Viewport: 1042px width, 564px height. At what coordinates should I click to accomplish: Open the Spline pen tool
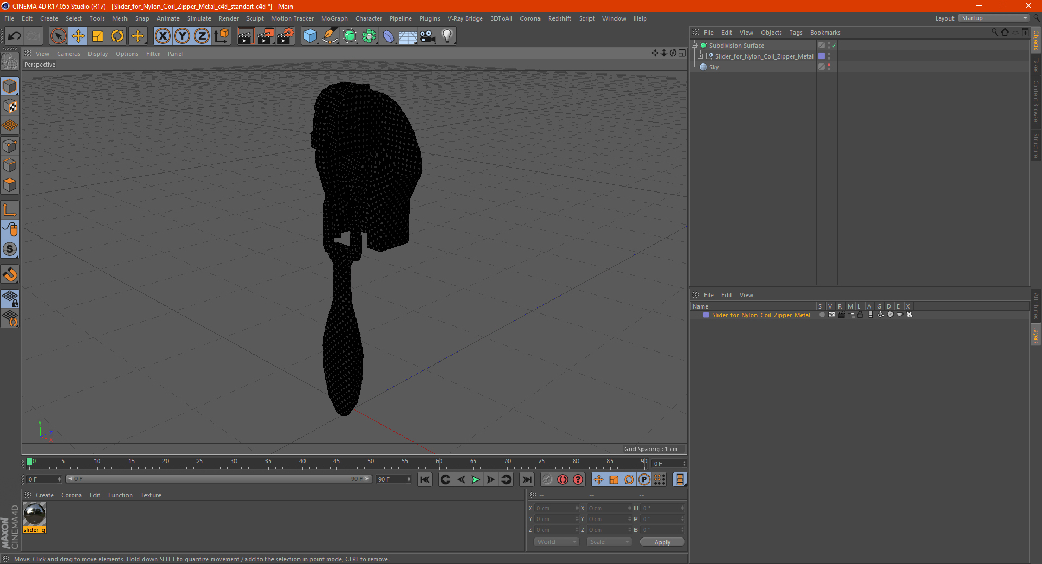pos(330,36)
